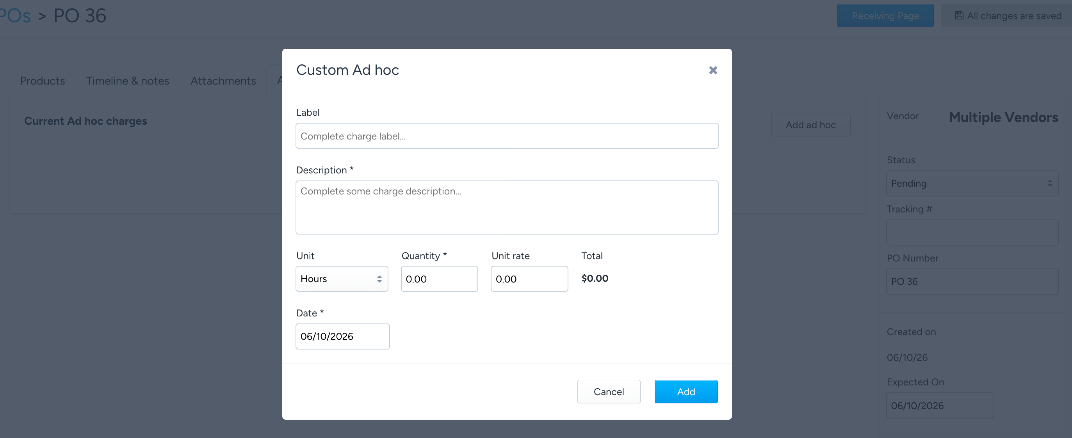Click the Label input field

tap(506, 136)
